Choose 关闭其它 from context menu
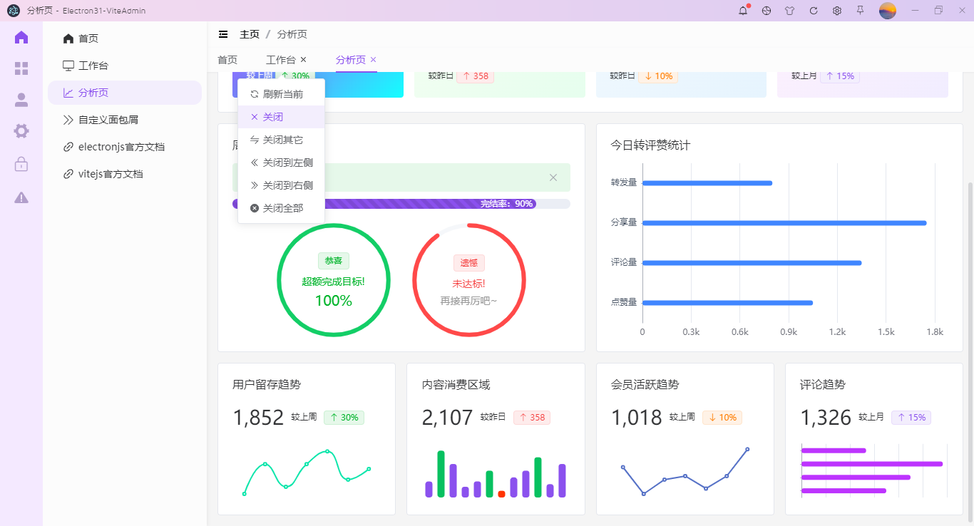Screen dimensions: 974x526 click(x=282, y=140)
